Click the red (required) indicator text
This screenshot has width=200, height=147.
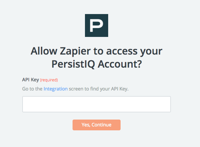[x=49, y=80]
